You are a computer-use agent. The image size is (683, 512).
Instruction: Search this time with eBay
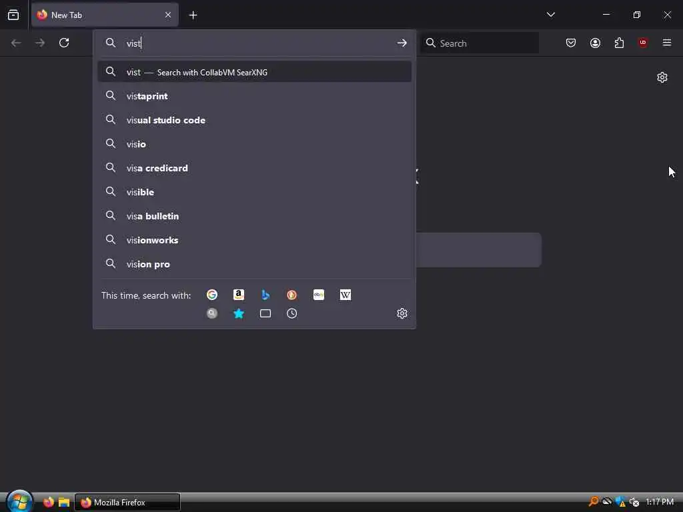pos(319,295)
